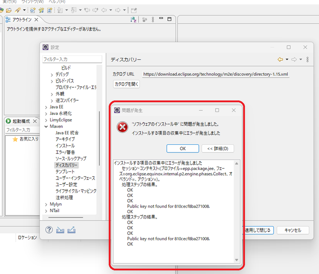Image resolution: width=319 pixels, height=274 pixels.
Task: Expand the LimyEclipse tree node
Action: point(46,120)
